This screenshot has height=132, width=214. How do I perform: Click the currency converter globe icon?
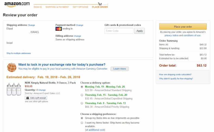[x=11, y=67]
